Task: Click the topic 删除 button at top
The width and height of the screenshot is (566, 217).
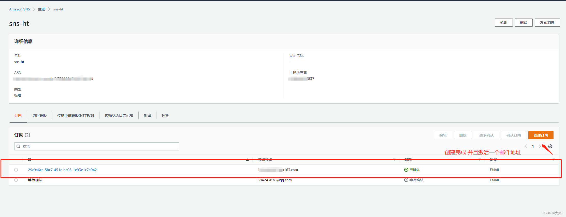Action: click(x=524, y=23)
